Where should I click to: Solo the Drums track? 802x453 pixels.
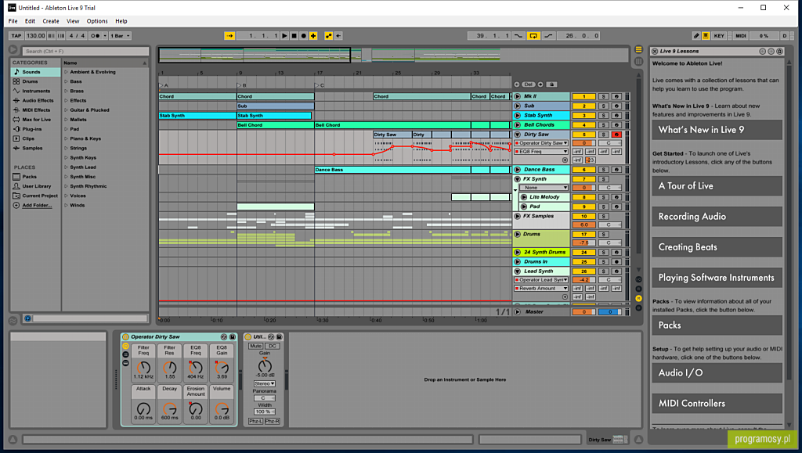coord(604,235)
